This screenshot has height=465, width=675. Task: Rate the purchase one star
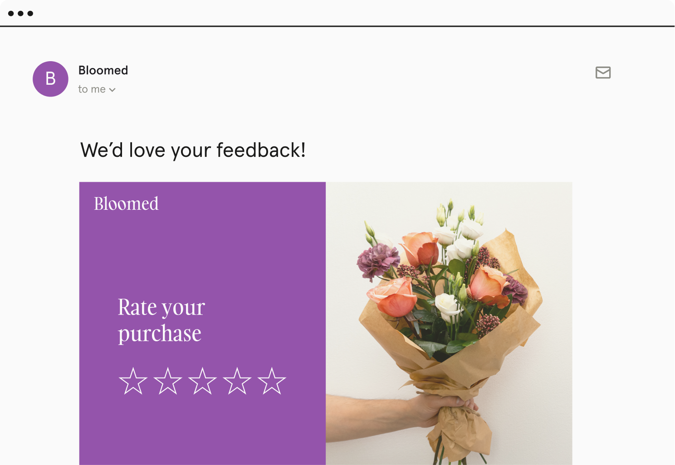(x=133, y=381)
